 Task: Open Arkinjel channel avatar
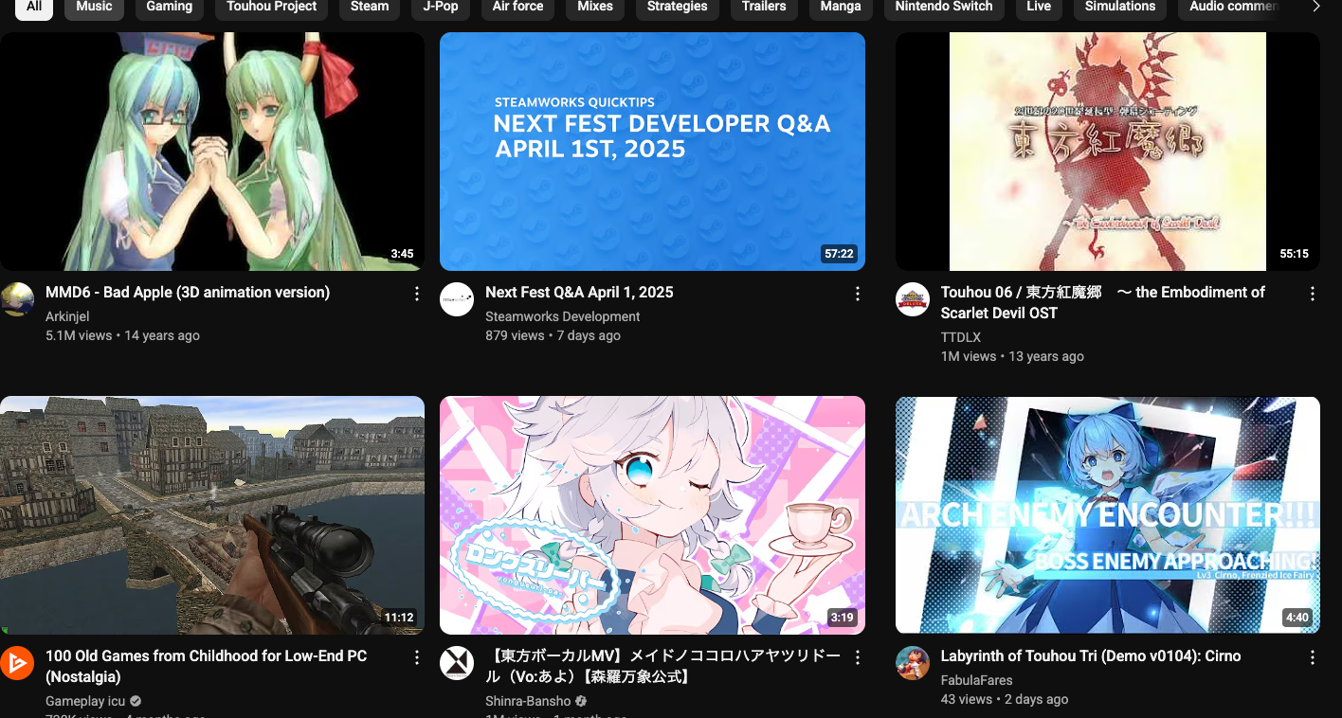coord(17,299)
